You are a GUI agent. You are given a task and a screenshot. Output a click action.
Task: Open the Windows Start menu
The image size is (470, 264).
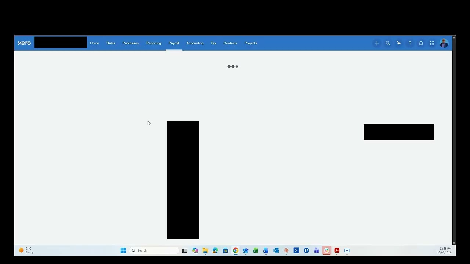coord(123,250)
